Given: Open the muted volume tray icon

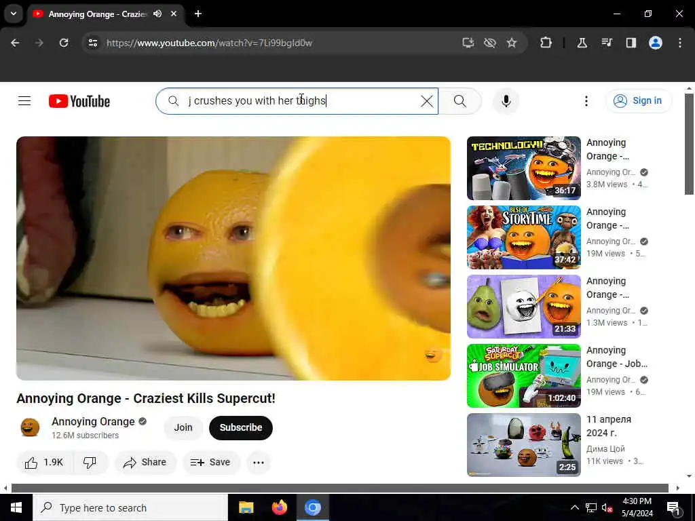Looking at the screenshot, I should pyautogui.click(x=607, y=507).
